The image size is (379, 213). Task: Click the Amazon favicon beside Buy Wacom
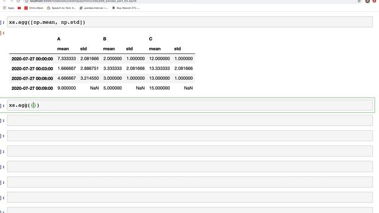coord(113,8)
